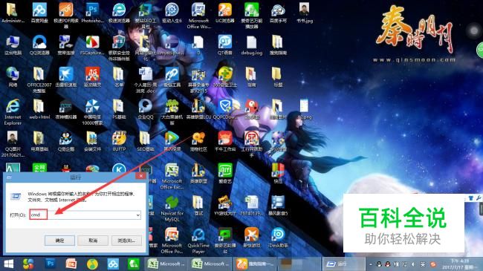
Task: Select the 网络 desktop icon
Action: [x=13, y=77]
